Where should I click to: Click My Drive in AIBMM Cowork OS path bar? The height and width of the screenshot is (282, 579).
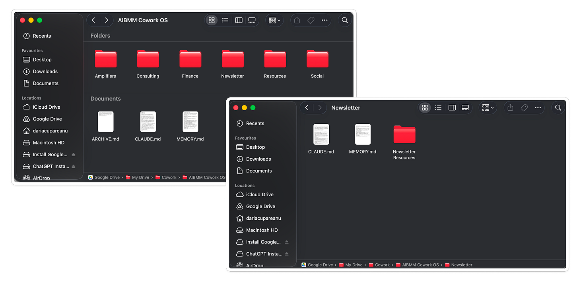[137, 178]
